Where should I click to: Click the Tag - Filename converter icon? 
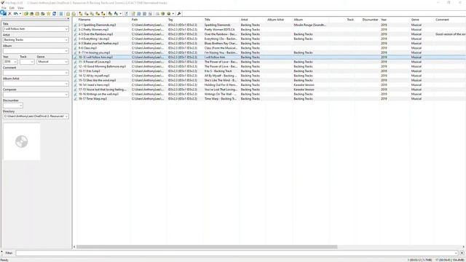(81, 14)
